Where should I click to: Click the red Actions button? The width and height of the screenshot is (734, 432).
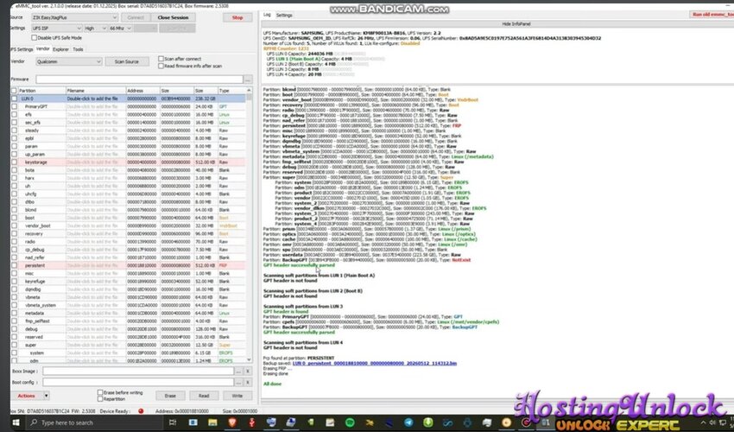click(27, 396)
